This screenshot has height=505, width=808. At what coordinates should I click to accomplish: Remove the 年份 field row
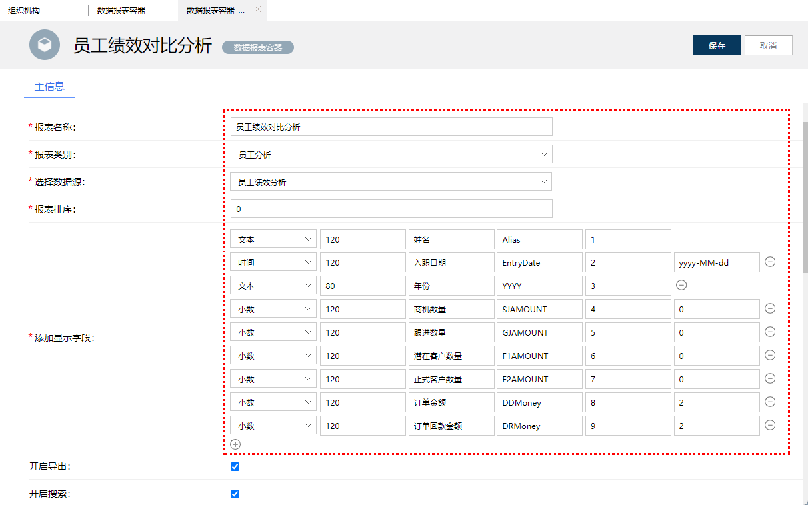click(x=681, y=285)
